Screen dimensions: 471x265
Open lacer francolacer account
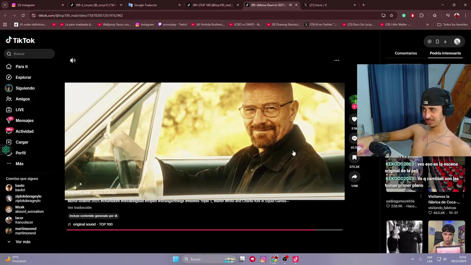coord(24,220)
